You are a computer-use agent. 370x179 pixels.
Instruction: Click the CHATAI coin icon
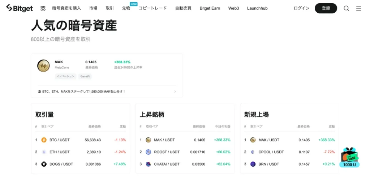(148, 164)
